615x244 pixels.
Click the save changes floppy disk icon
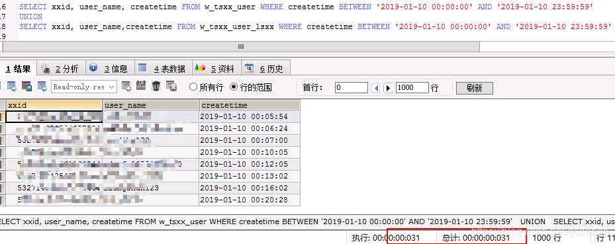click(141, 86)
